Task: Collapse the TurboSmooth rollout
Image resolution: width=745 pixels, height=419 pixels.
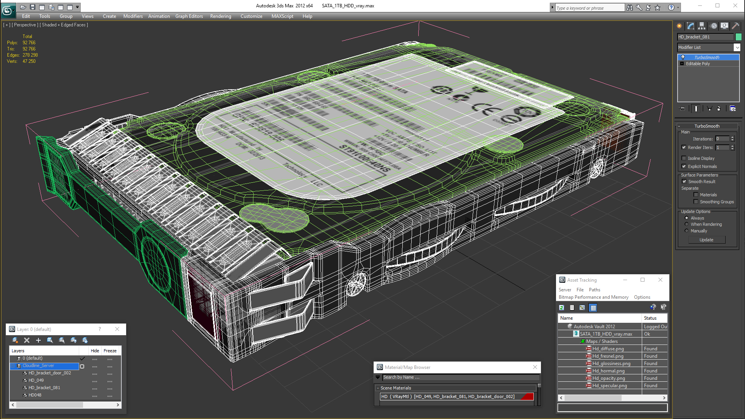Action: click(679, 126)
